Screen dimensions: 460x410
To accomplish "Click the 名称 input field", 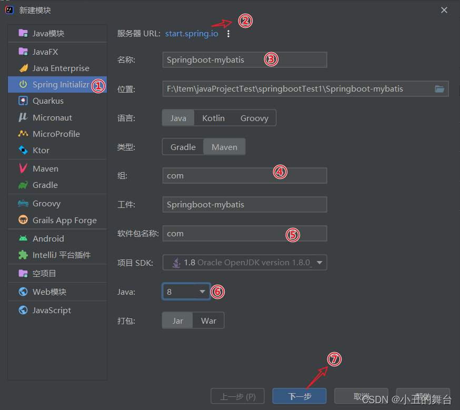I will tap(245, 59).
